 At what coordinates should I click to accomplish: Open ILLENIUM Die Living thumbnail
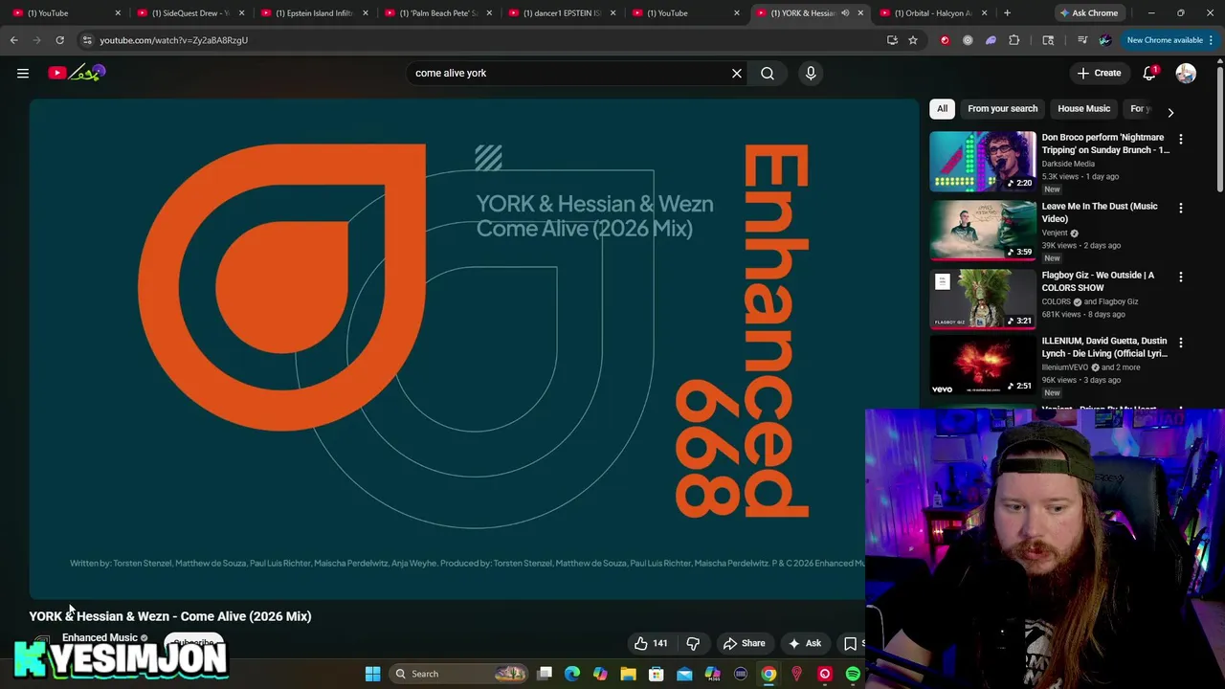[x=983, y=364]
